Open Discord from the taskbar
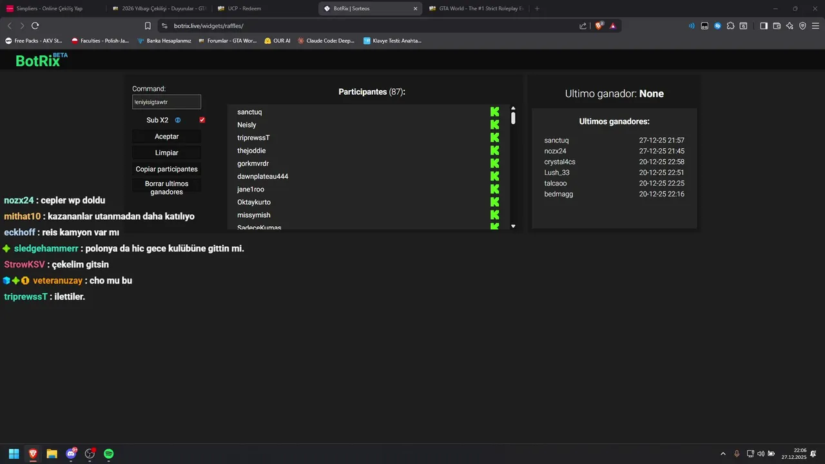Image resolution: width=825 pixels, height=464 pixels. pyautogui.click(x=71, y=454)
